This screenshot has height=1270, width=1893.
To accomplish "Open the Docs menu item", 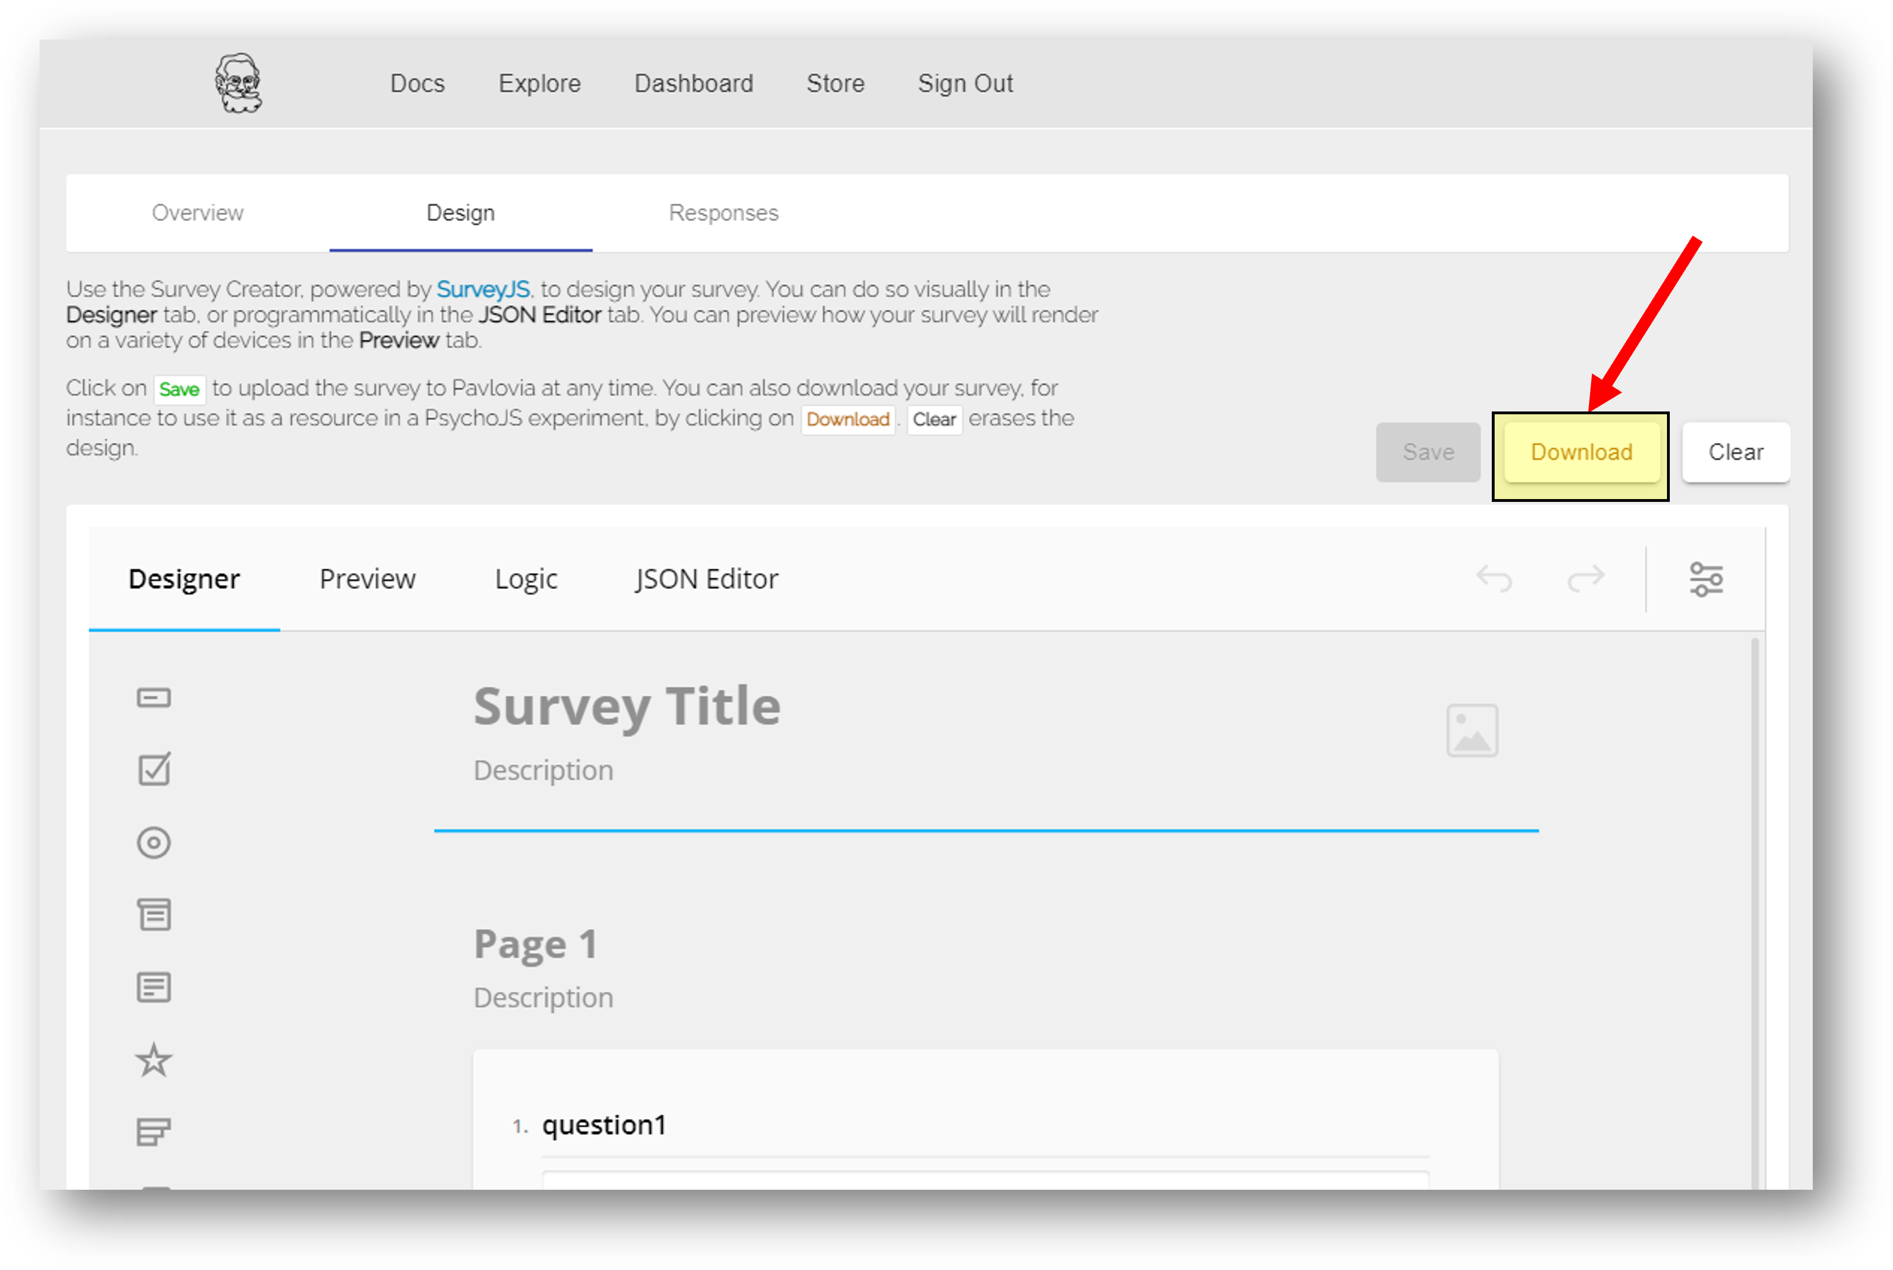I will pyautogui.click(x=418, y=84).
